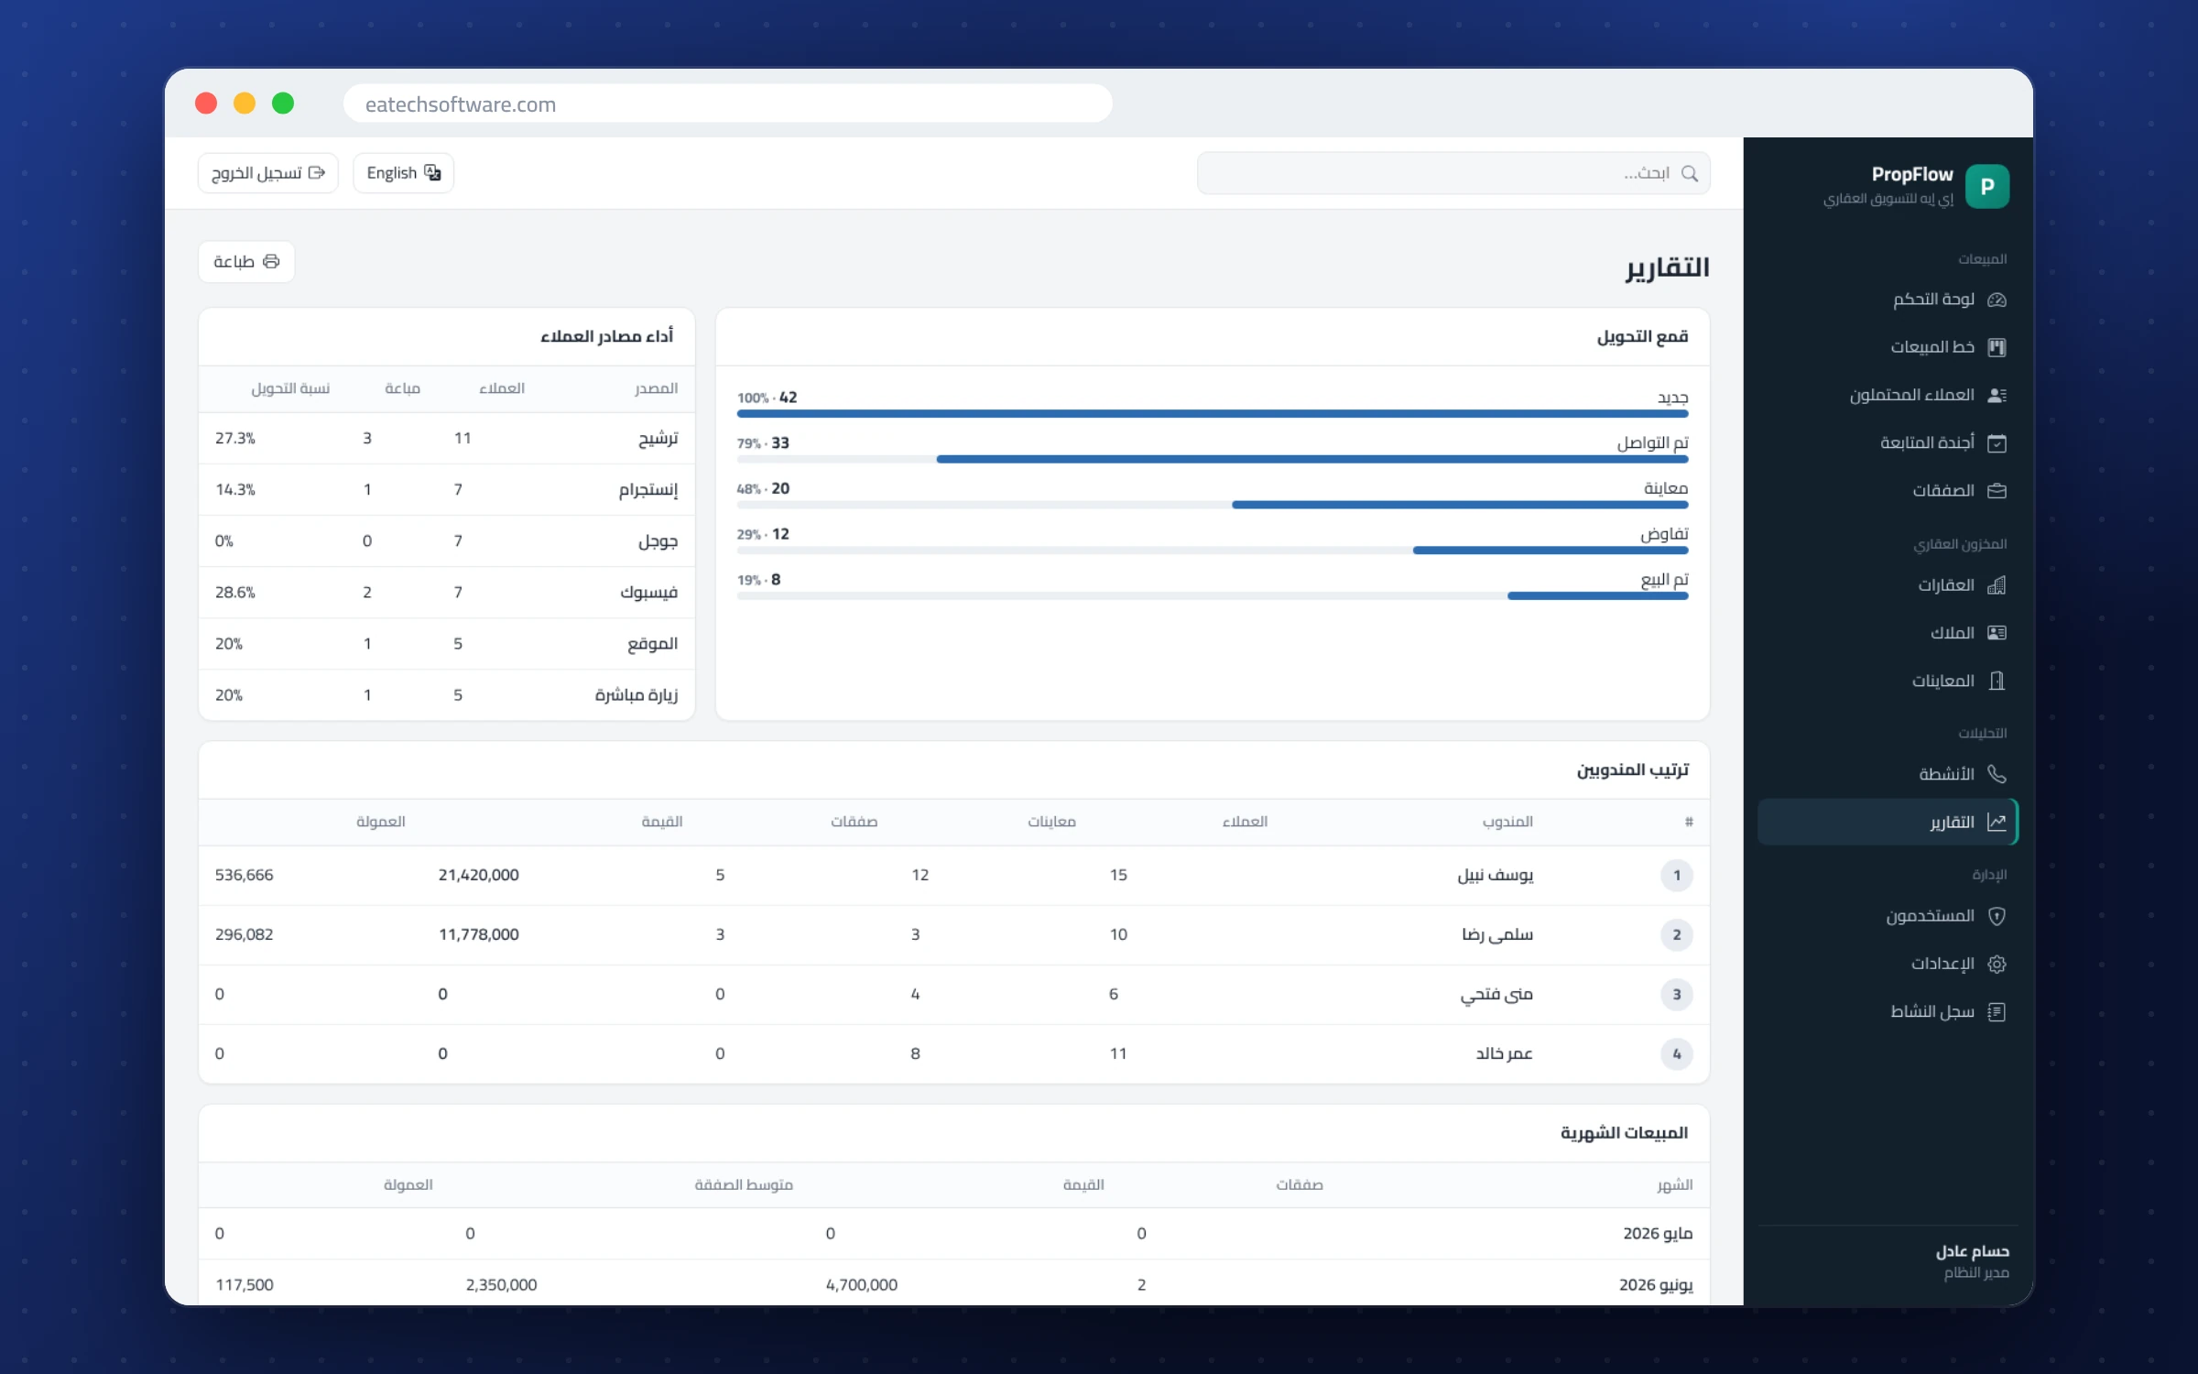Click the settings (الإعدادات) gear icon

tap(1997, 964)
